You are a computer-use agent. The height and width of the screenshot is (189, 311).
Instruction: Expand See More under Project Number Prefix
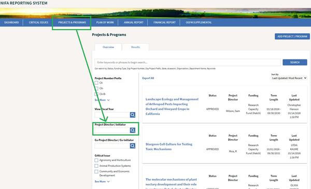coord(102,100)
